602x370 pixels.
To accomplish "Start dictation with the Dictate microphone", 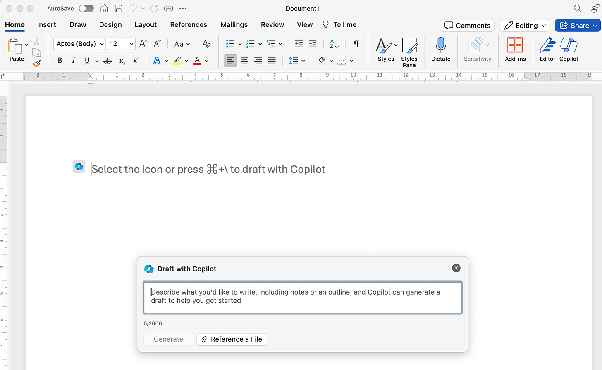I will coord(441,49).
